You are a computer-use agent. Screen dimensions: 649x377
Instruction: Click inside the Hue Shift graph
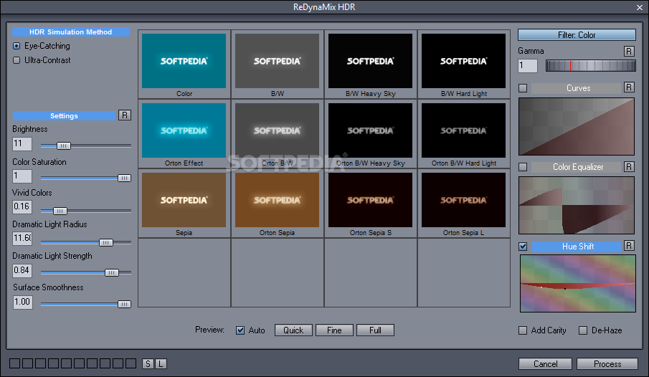[578, 284]
